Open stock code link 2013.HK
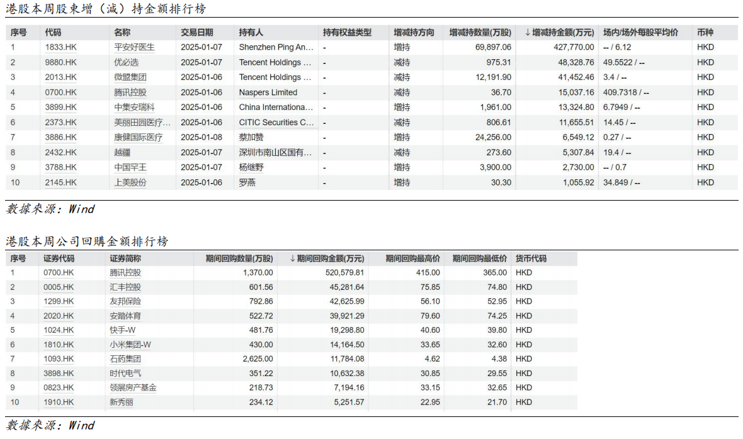The image size is (743, 439). point(60,77)
